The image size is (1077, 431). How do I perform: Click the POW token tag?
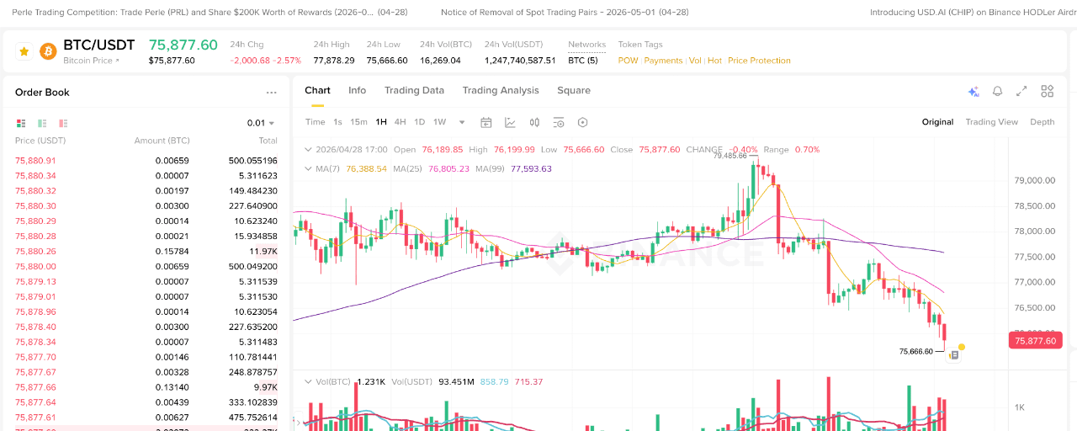click(628, 61)
